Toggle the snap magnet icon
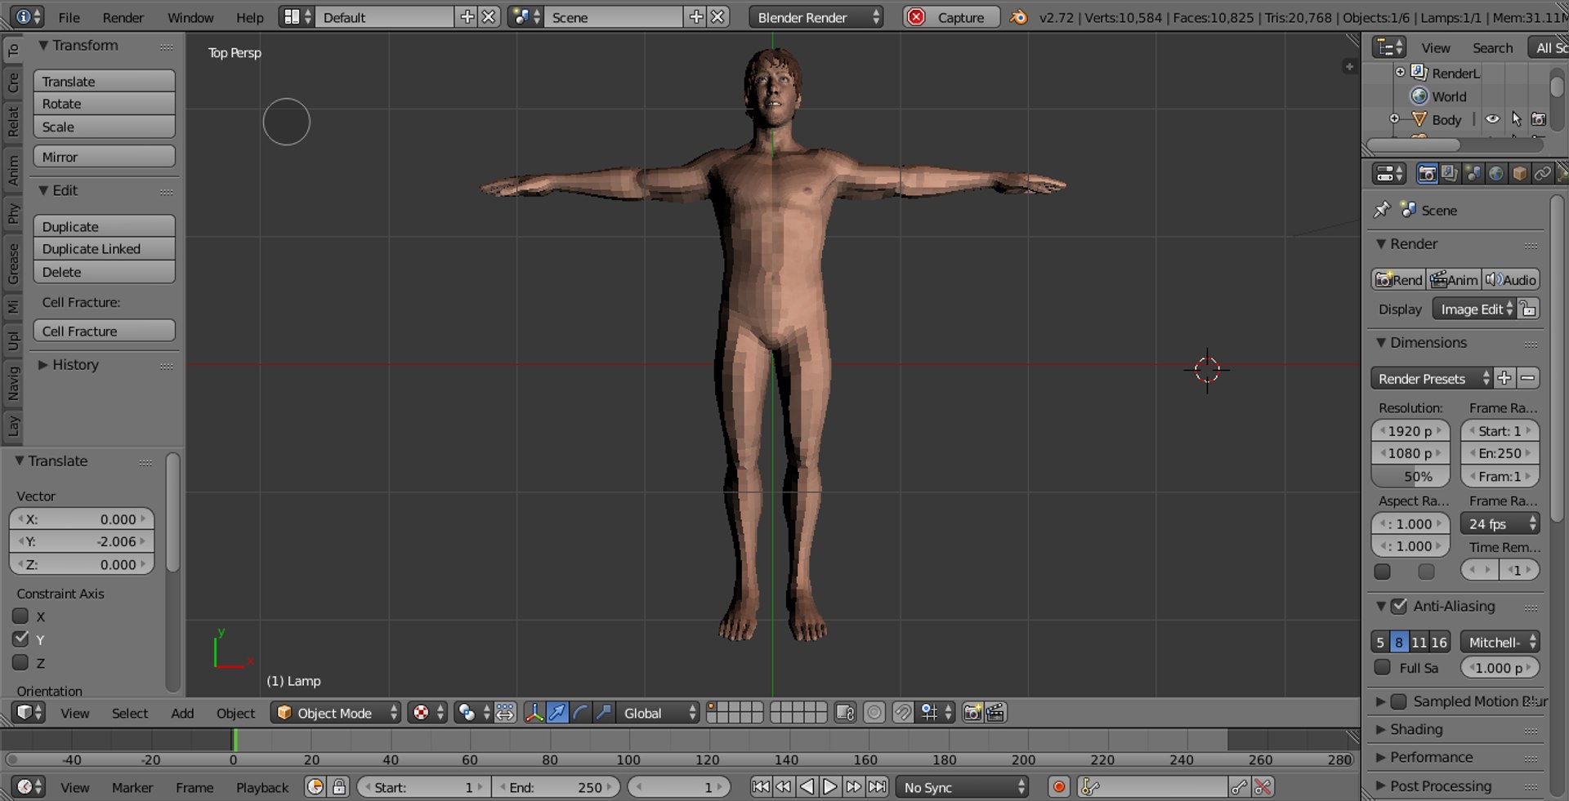The width and height of the screenshot is (1569, 801). point(902,713)
